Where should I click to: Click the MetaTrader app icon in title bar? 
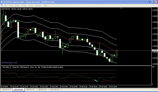tap(2, 2)
